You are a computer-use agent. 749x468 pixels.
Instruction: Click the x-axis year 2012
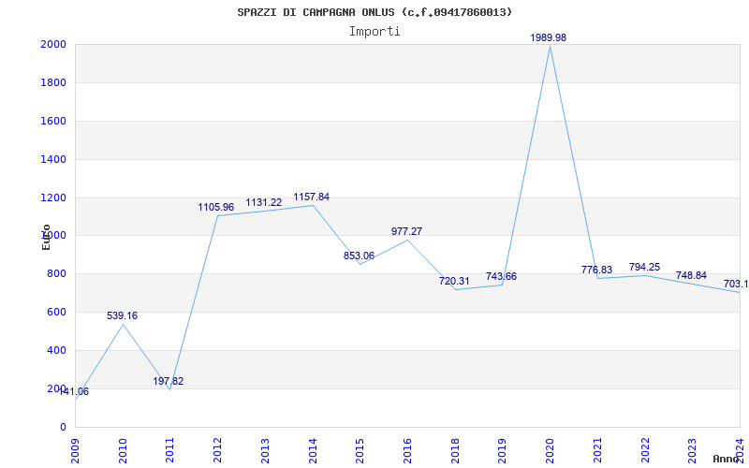click(217, 451)
